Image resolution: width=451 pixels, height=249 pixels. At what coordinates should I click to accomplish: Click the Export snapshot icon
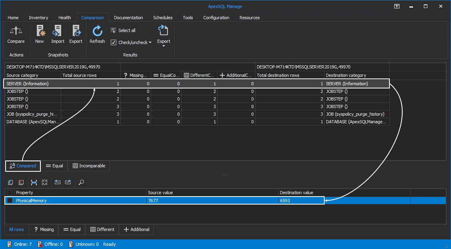[x=76, y=30]
